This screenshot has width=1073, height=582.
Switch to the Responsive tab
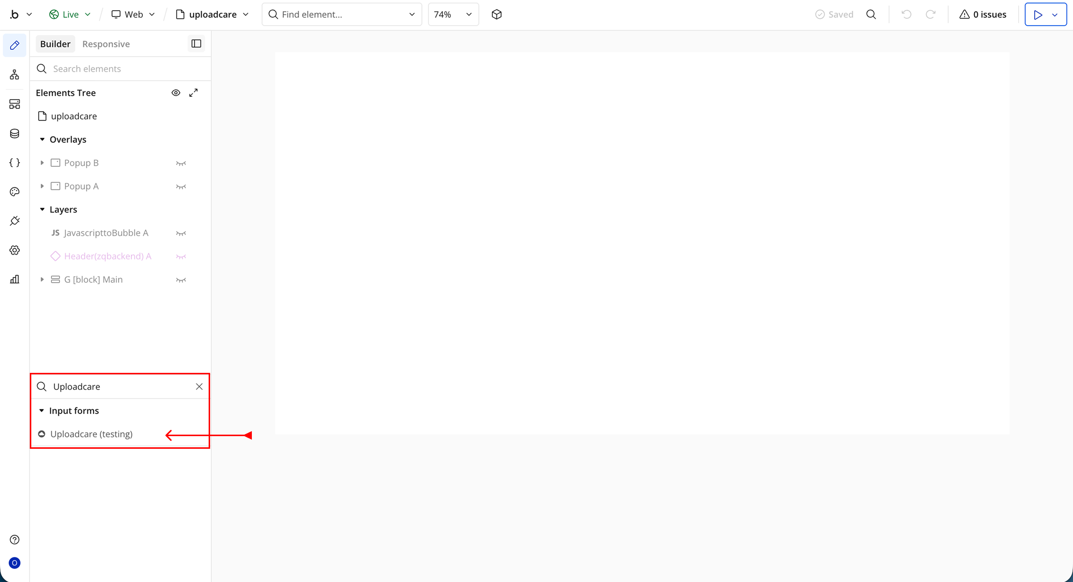[106, 44]
